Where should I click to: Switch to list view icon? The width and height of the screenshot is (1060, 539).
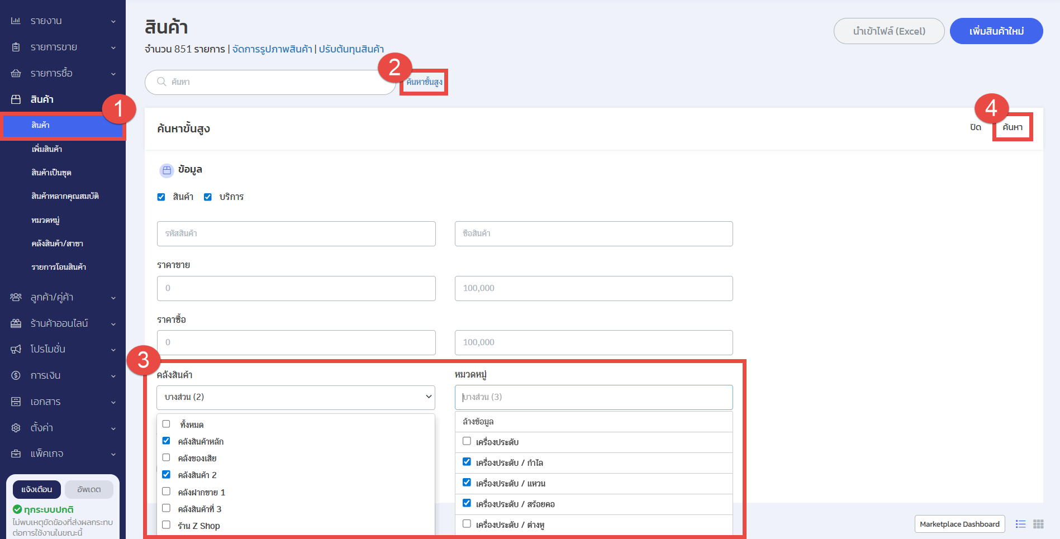coord(1021,524)
